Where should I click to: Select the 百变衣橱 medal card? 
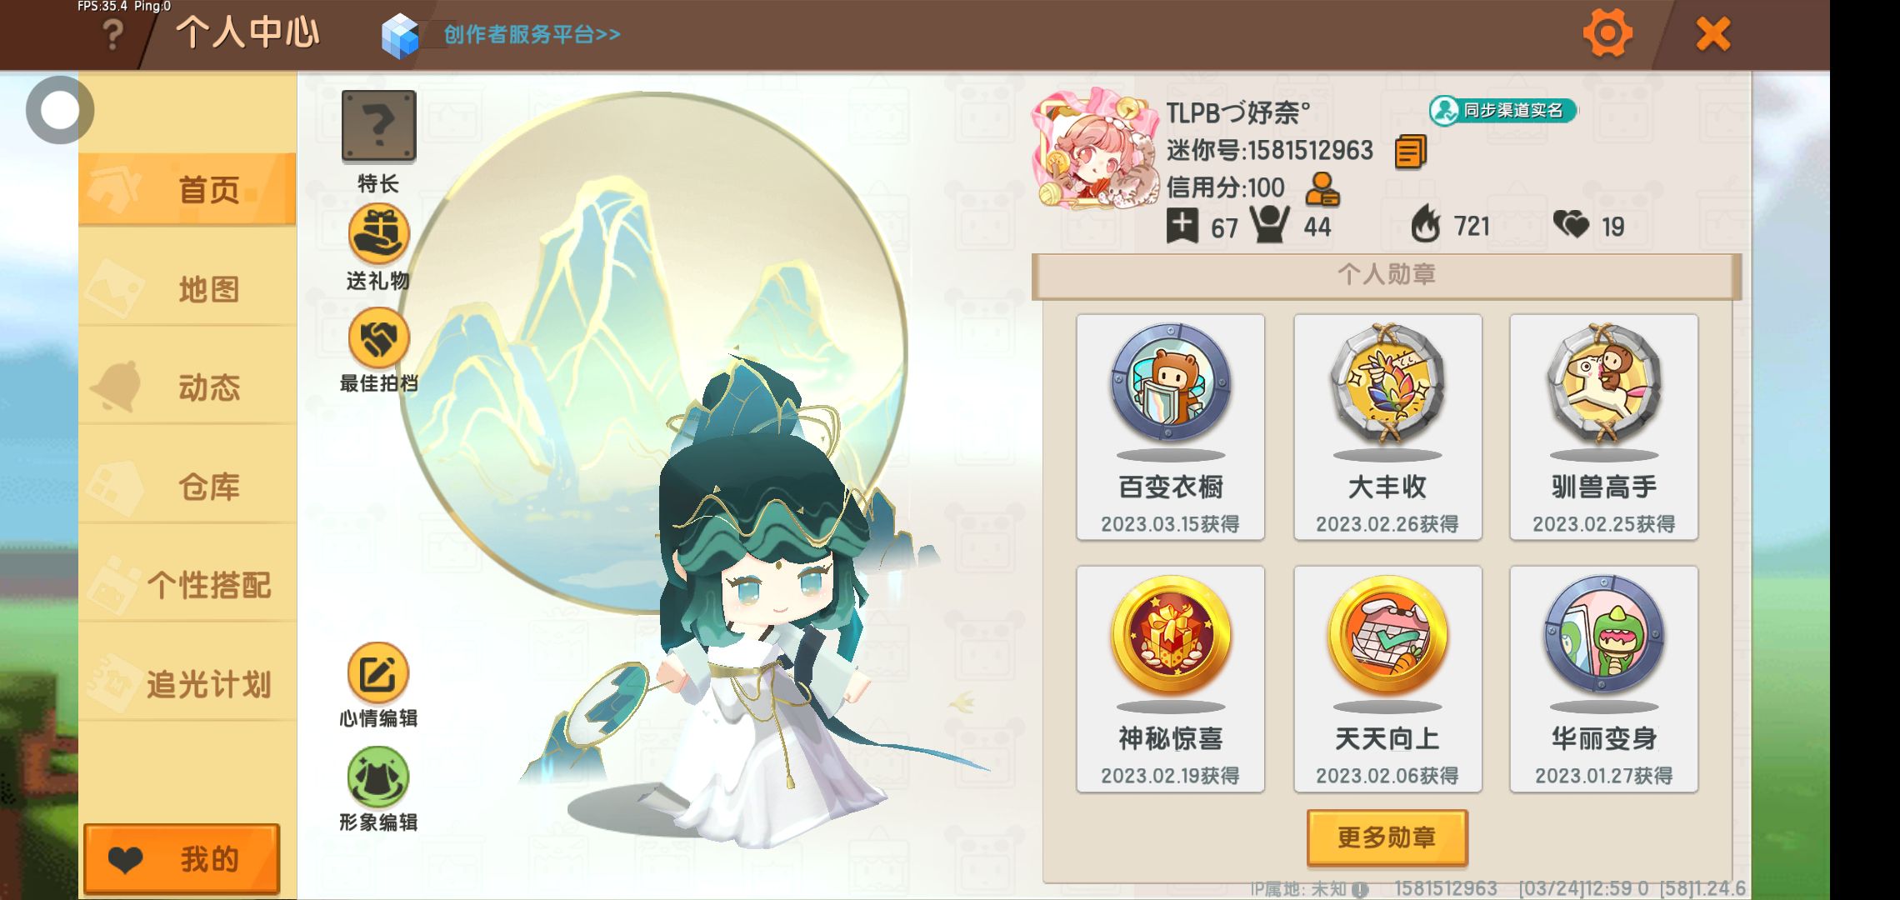[1170, 427]
